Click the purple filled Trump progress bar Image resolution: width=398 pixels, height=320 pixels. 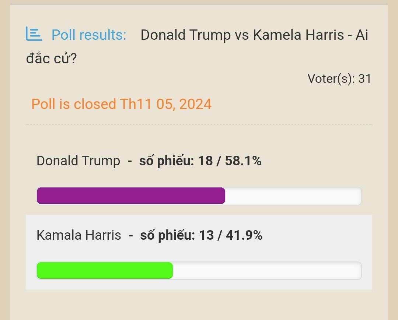[131, 196]
